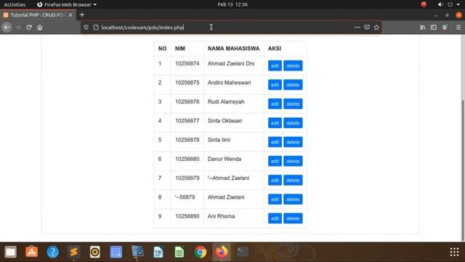Viewport: 465px width, 262px height.
Task: Reload the current page
Action: [x=29, y=28]
